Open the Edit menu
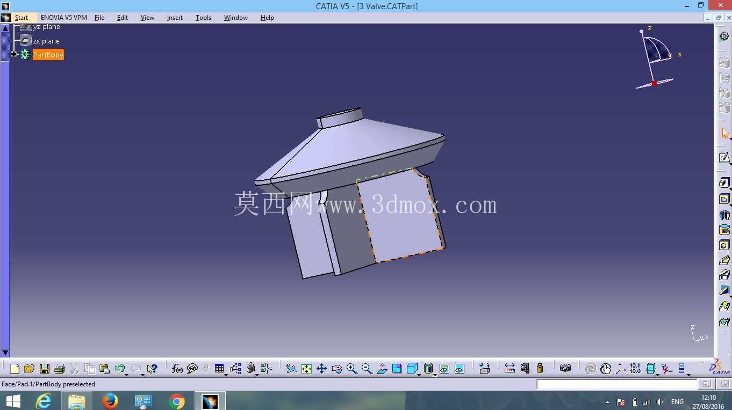The height and width of the screenshot is (410, 732). pos(123,18)
